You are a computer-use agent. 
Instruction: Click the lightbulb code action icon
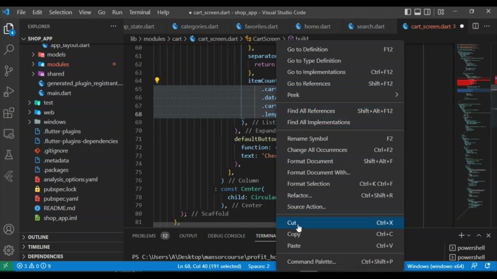157,81
